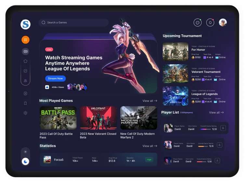Open the For Honor tournament thumbnail
The image size is (247, 183).
pos(175,52)
